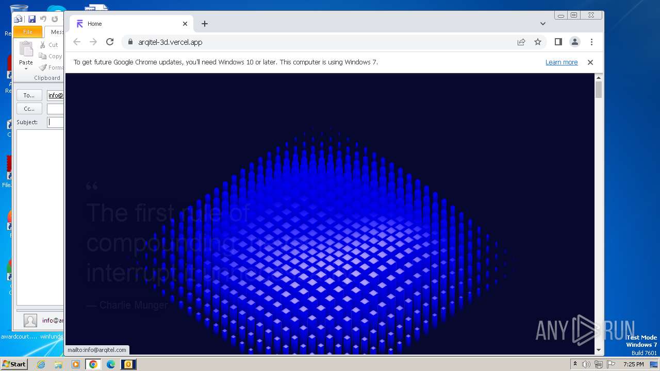Redo in Outlook message window
Screen dimensions: 660x371
click(55, 19)
